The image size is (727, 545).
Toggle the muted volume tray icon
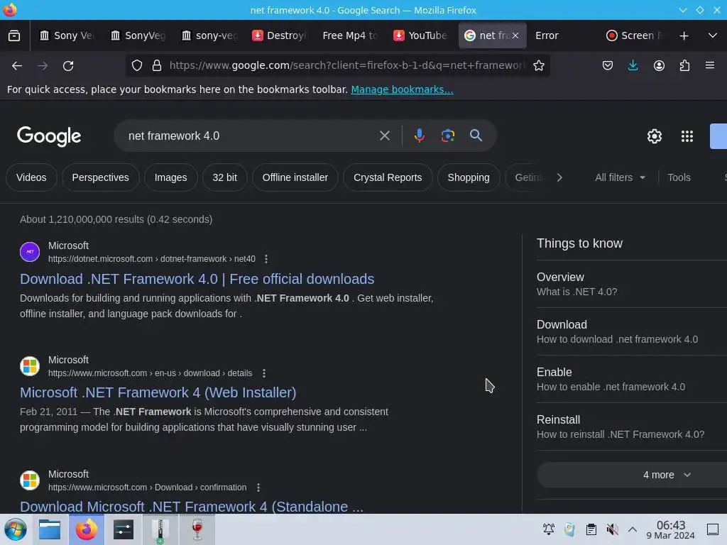pyautogui.click(x=612, y=529)
